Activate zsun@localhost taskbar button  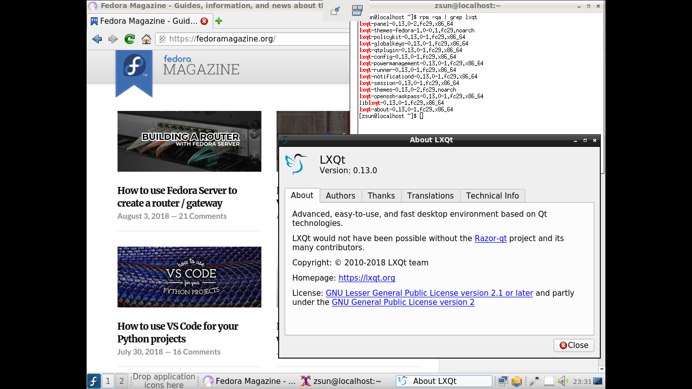pos(347,381)
